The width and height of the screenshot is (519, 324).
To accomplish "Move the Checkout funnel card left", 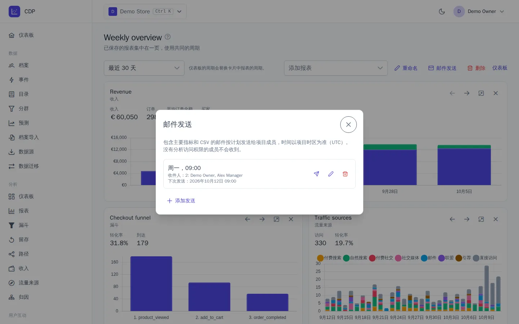I will click(x=248, y=219).
